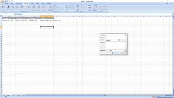Open Use in Formula dropdown
This screenshot has height=98, width=174.
pos(57,8)
